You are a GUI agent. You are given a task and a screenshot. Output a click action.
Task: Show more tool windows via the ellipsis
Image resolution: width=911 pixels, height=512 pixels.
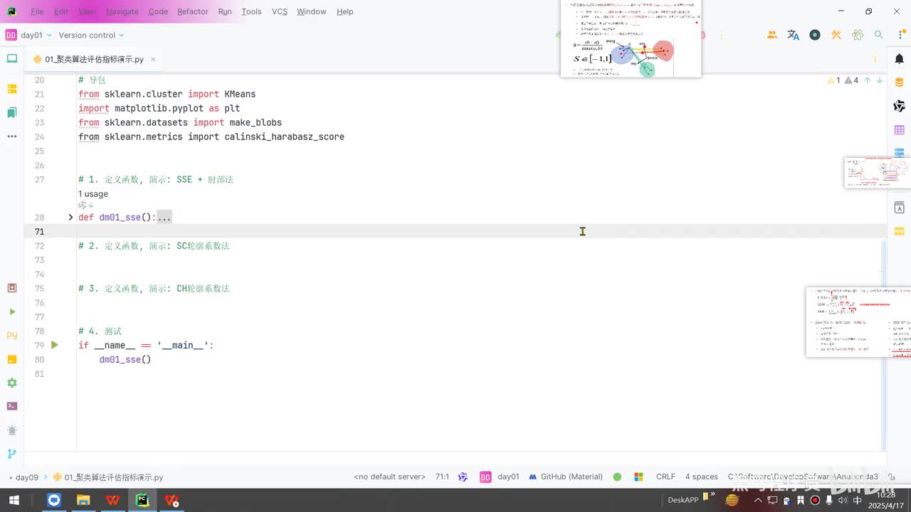11,136
